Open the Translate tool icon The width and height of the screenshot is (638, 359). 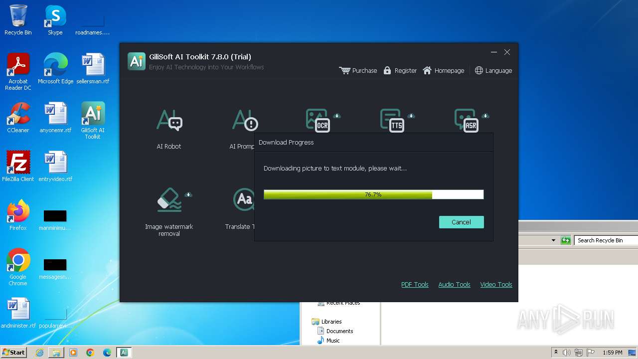pos(244,199)
